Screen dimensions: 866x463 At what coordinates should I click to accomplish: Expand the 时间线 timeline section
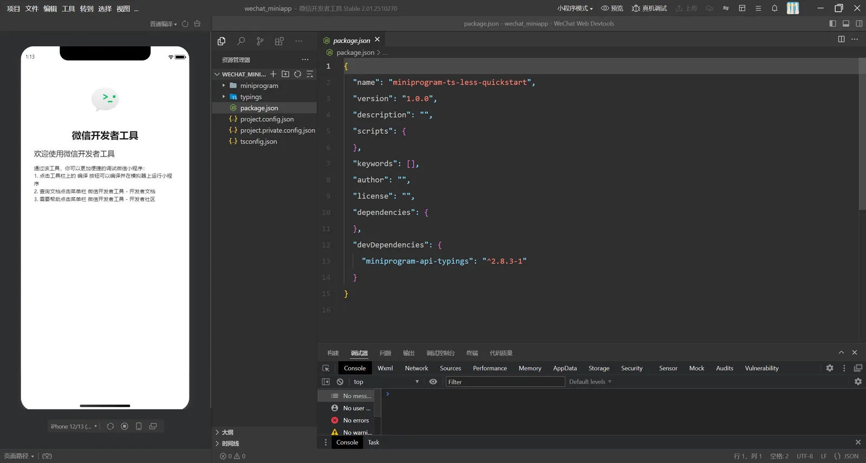point(230,444)
